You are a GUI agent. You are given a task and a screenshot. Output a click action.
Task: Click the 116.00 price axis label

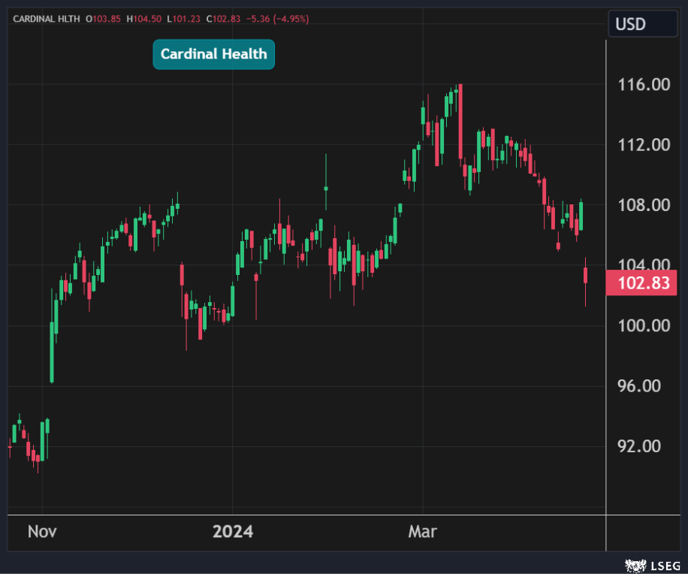[643, 85]
